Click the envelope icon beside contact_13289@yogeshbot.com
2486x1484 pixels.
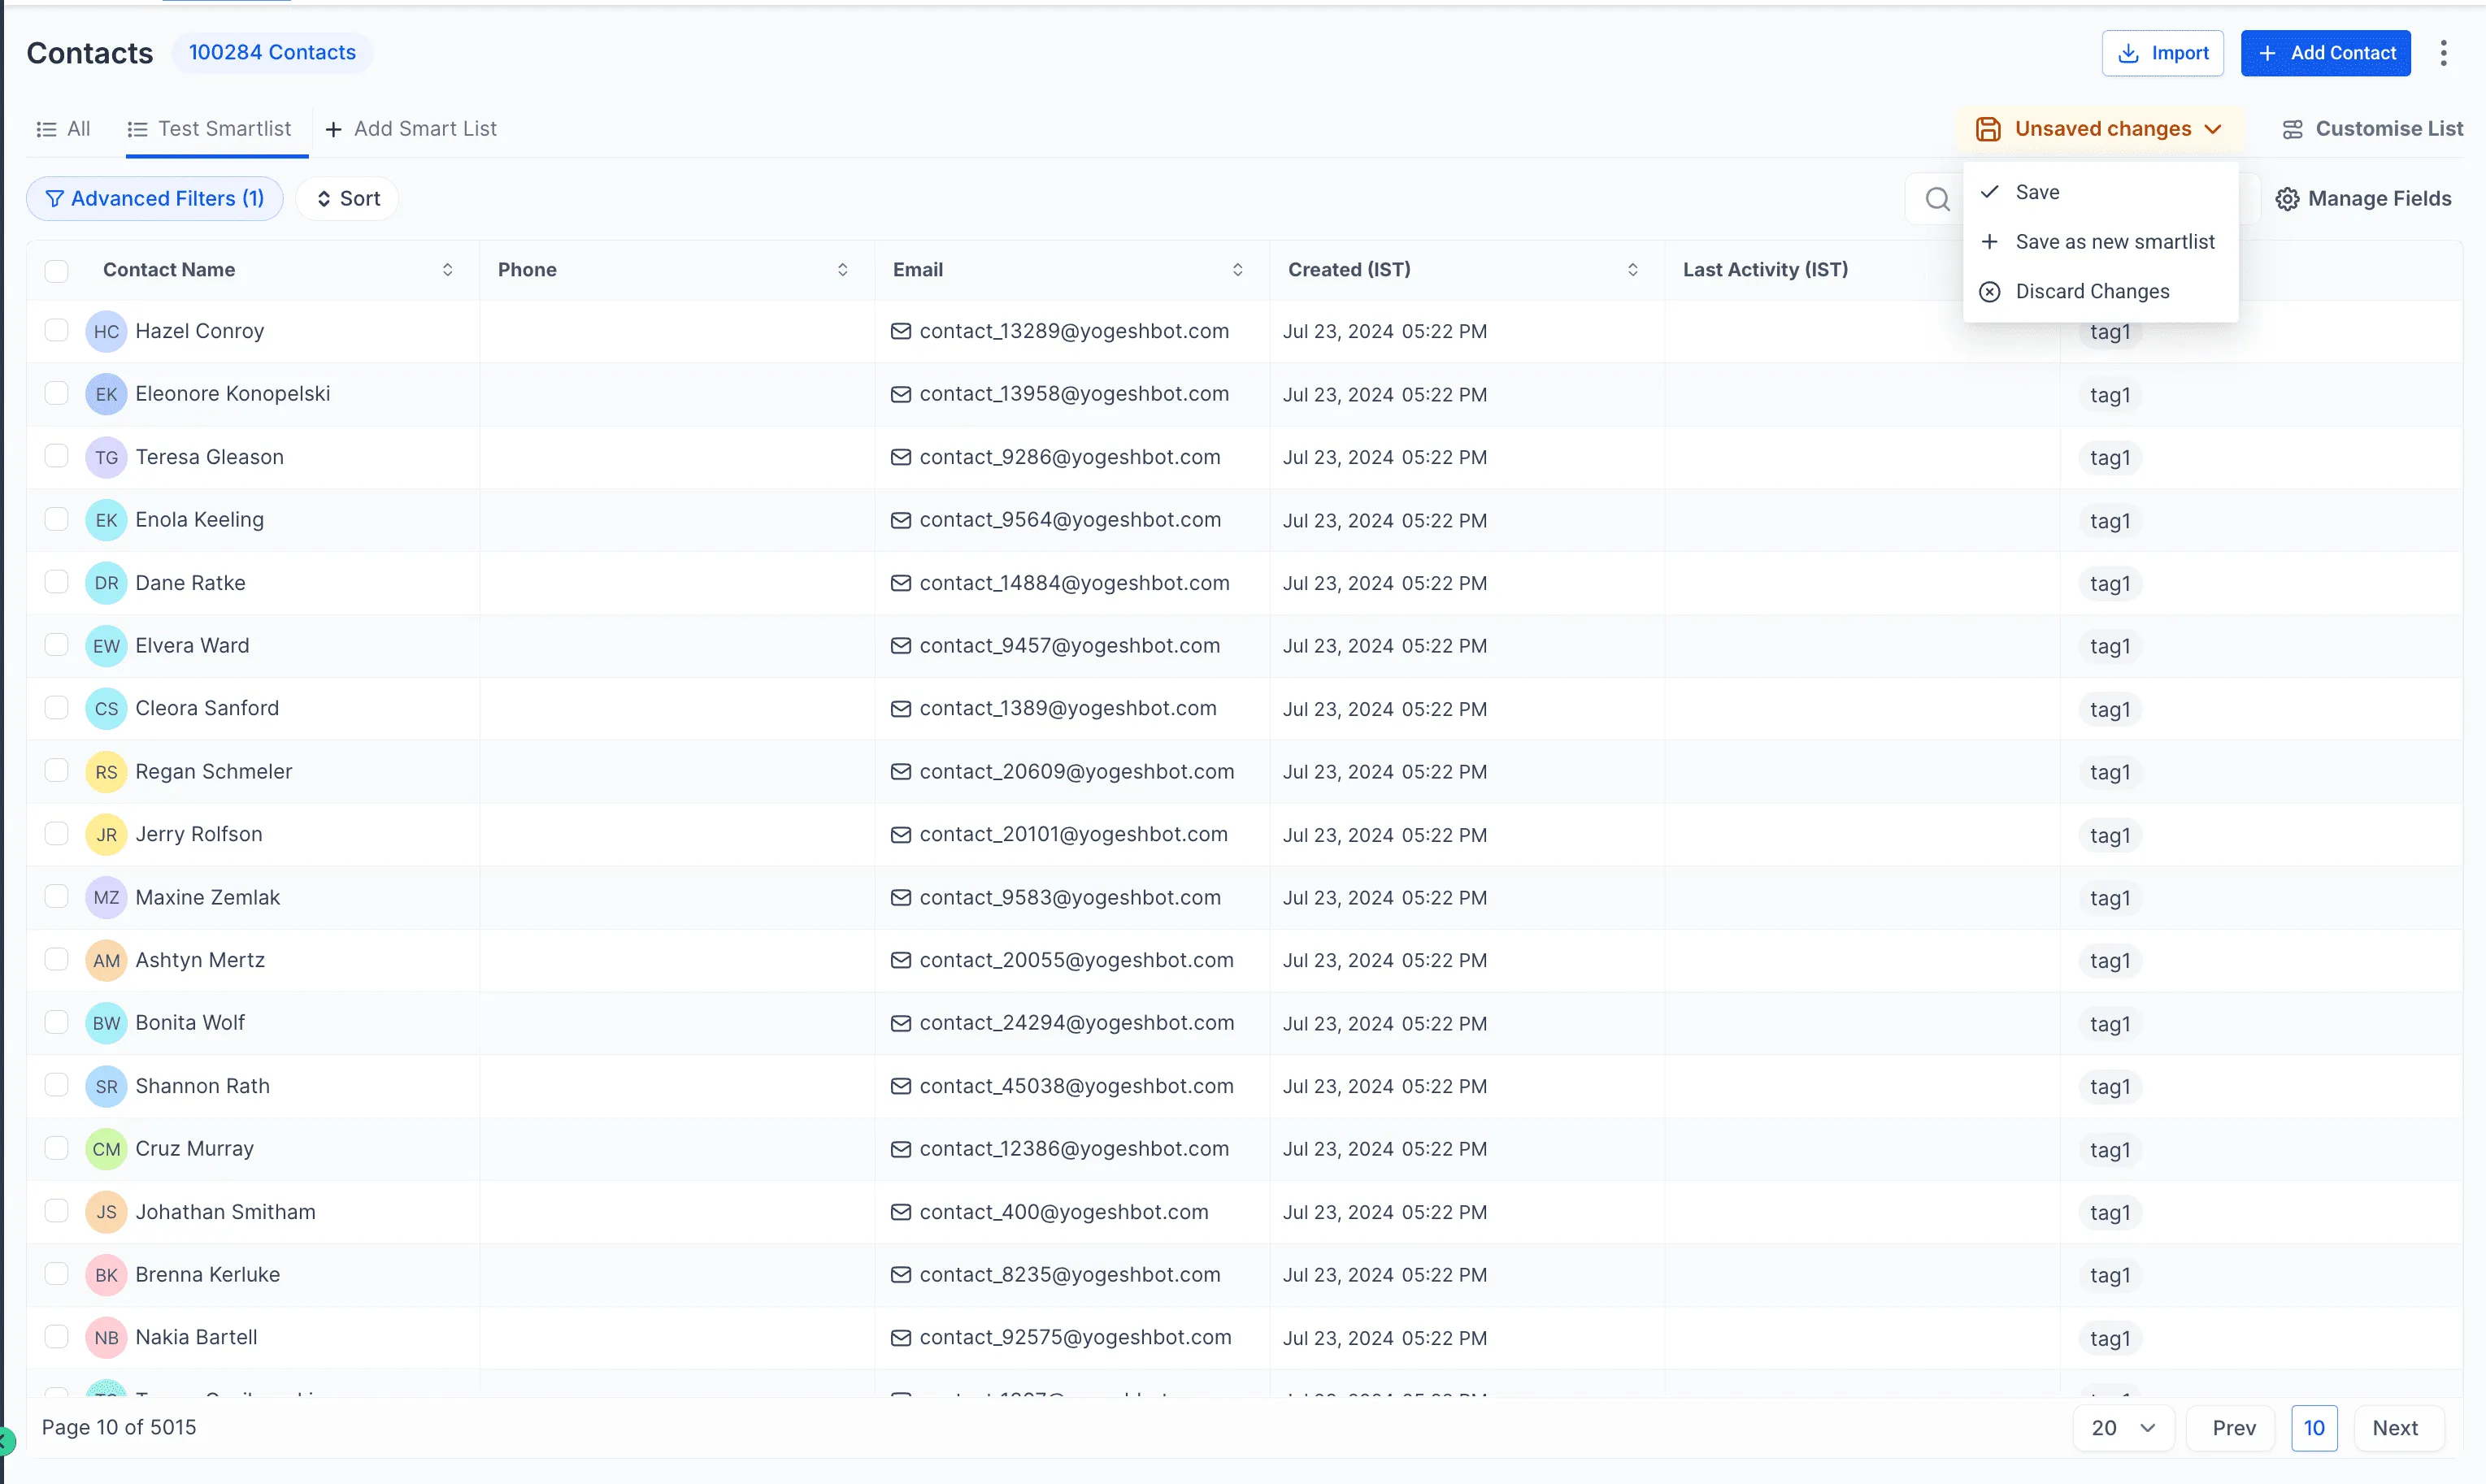tap(901, 331)
